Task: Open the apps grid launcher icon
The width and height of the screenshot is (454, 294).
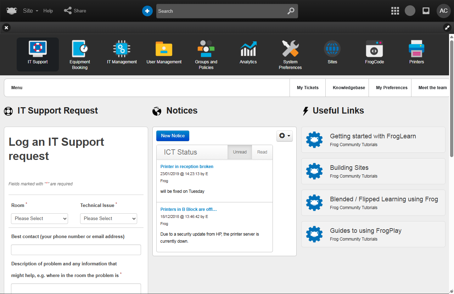Action: [x=395, y=11]
